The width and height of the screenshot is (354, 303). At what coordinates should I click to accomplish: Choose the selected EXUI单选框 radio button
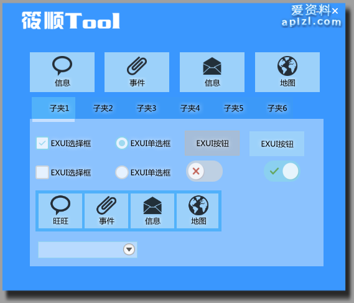pyautogui.click(x=122, y=143)
